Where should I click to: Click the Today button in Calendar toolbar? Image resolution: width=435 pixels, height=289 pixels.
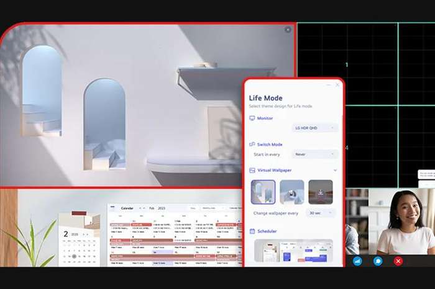pyautogui.click(x=193, y=208)
